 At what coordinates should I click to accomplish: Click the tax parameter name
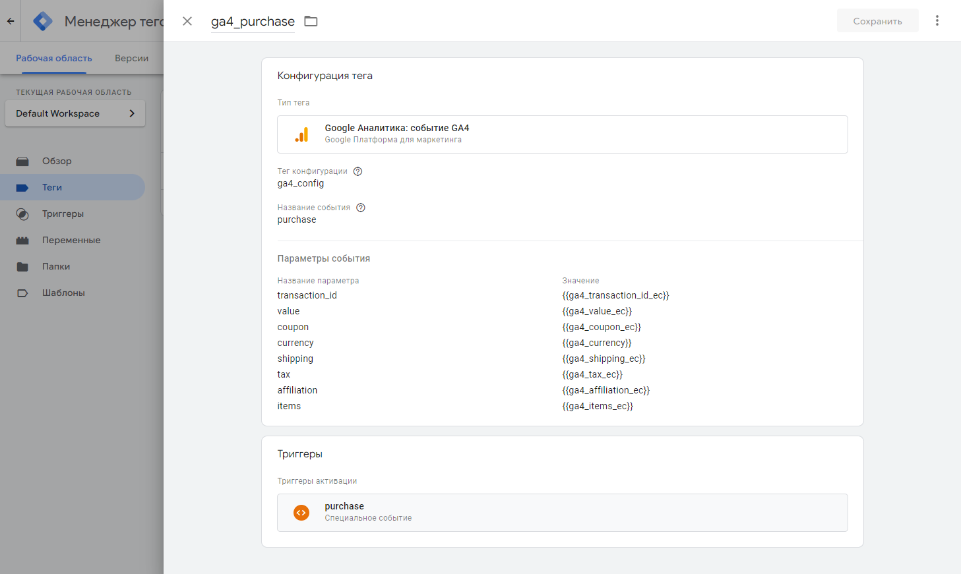click(284, 374)
